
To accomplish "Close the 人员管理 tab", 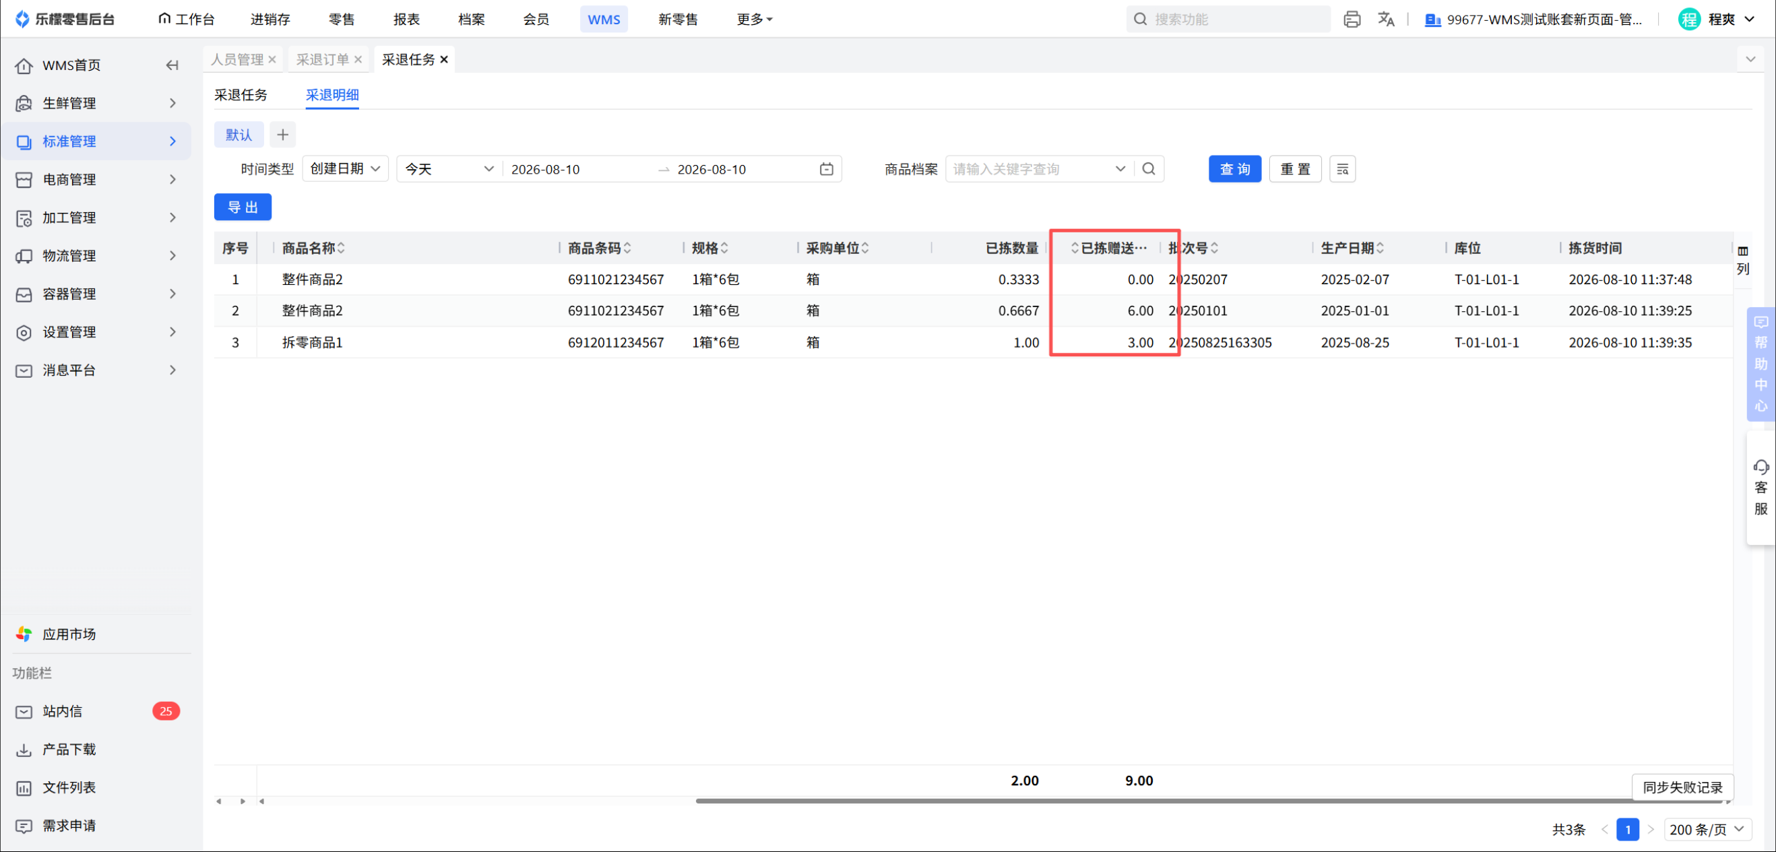I will click(x=272, y=59).
